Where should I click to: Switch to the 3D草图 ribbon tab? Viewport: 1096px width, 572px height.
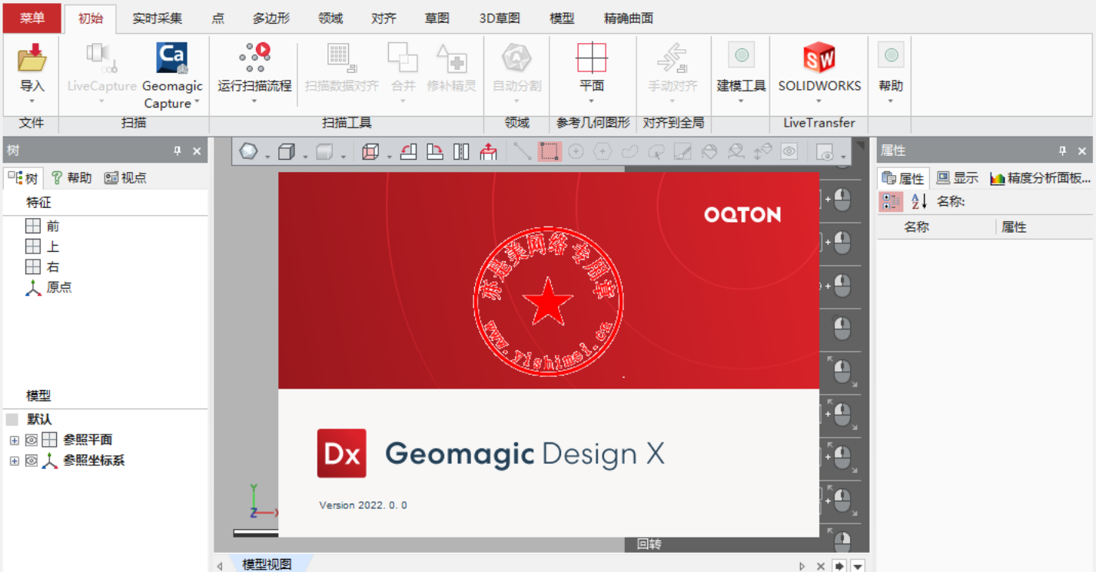(500, 18)
